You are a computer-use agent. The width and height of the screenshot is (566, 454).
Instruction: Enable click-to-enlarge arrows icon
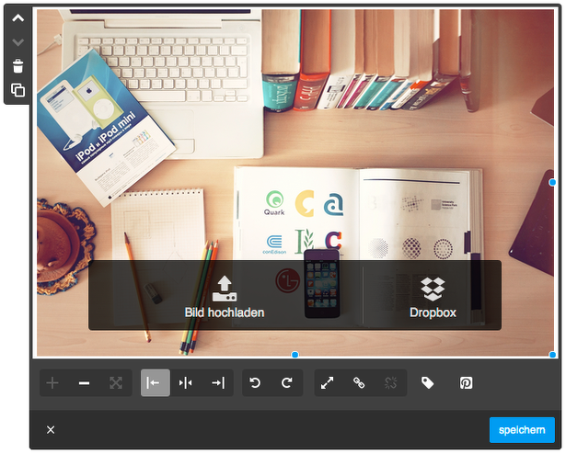point(327,383)
